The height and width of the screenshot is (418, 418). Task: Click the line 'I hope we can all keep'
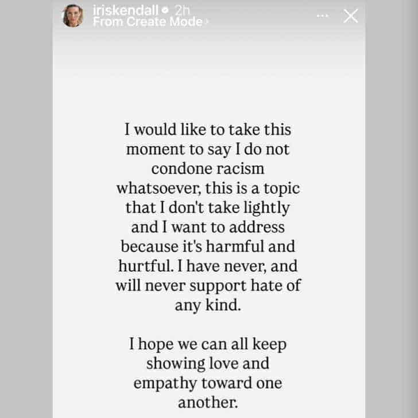(x=208, y=345)
